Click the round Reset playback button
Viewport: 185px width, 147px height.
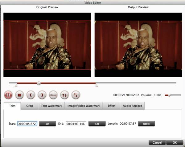(x=53, y=95)
